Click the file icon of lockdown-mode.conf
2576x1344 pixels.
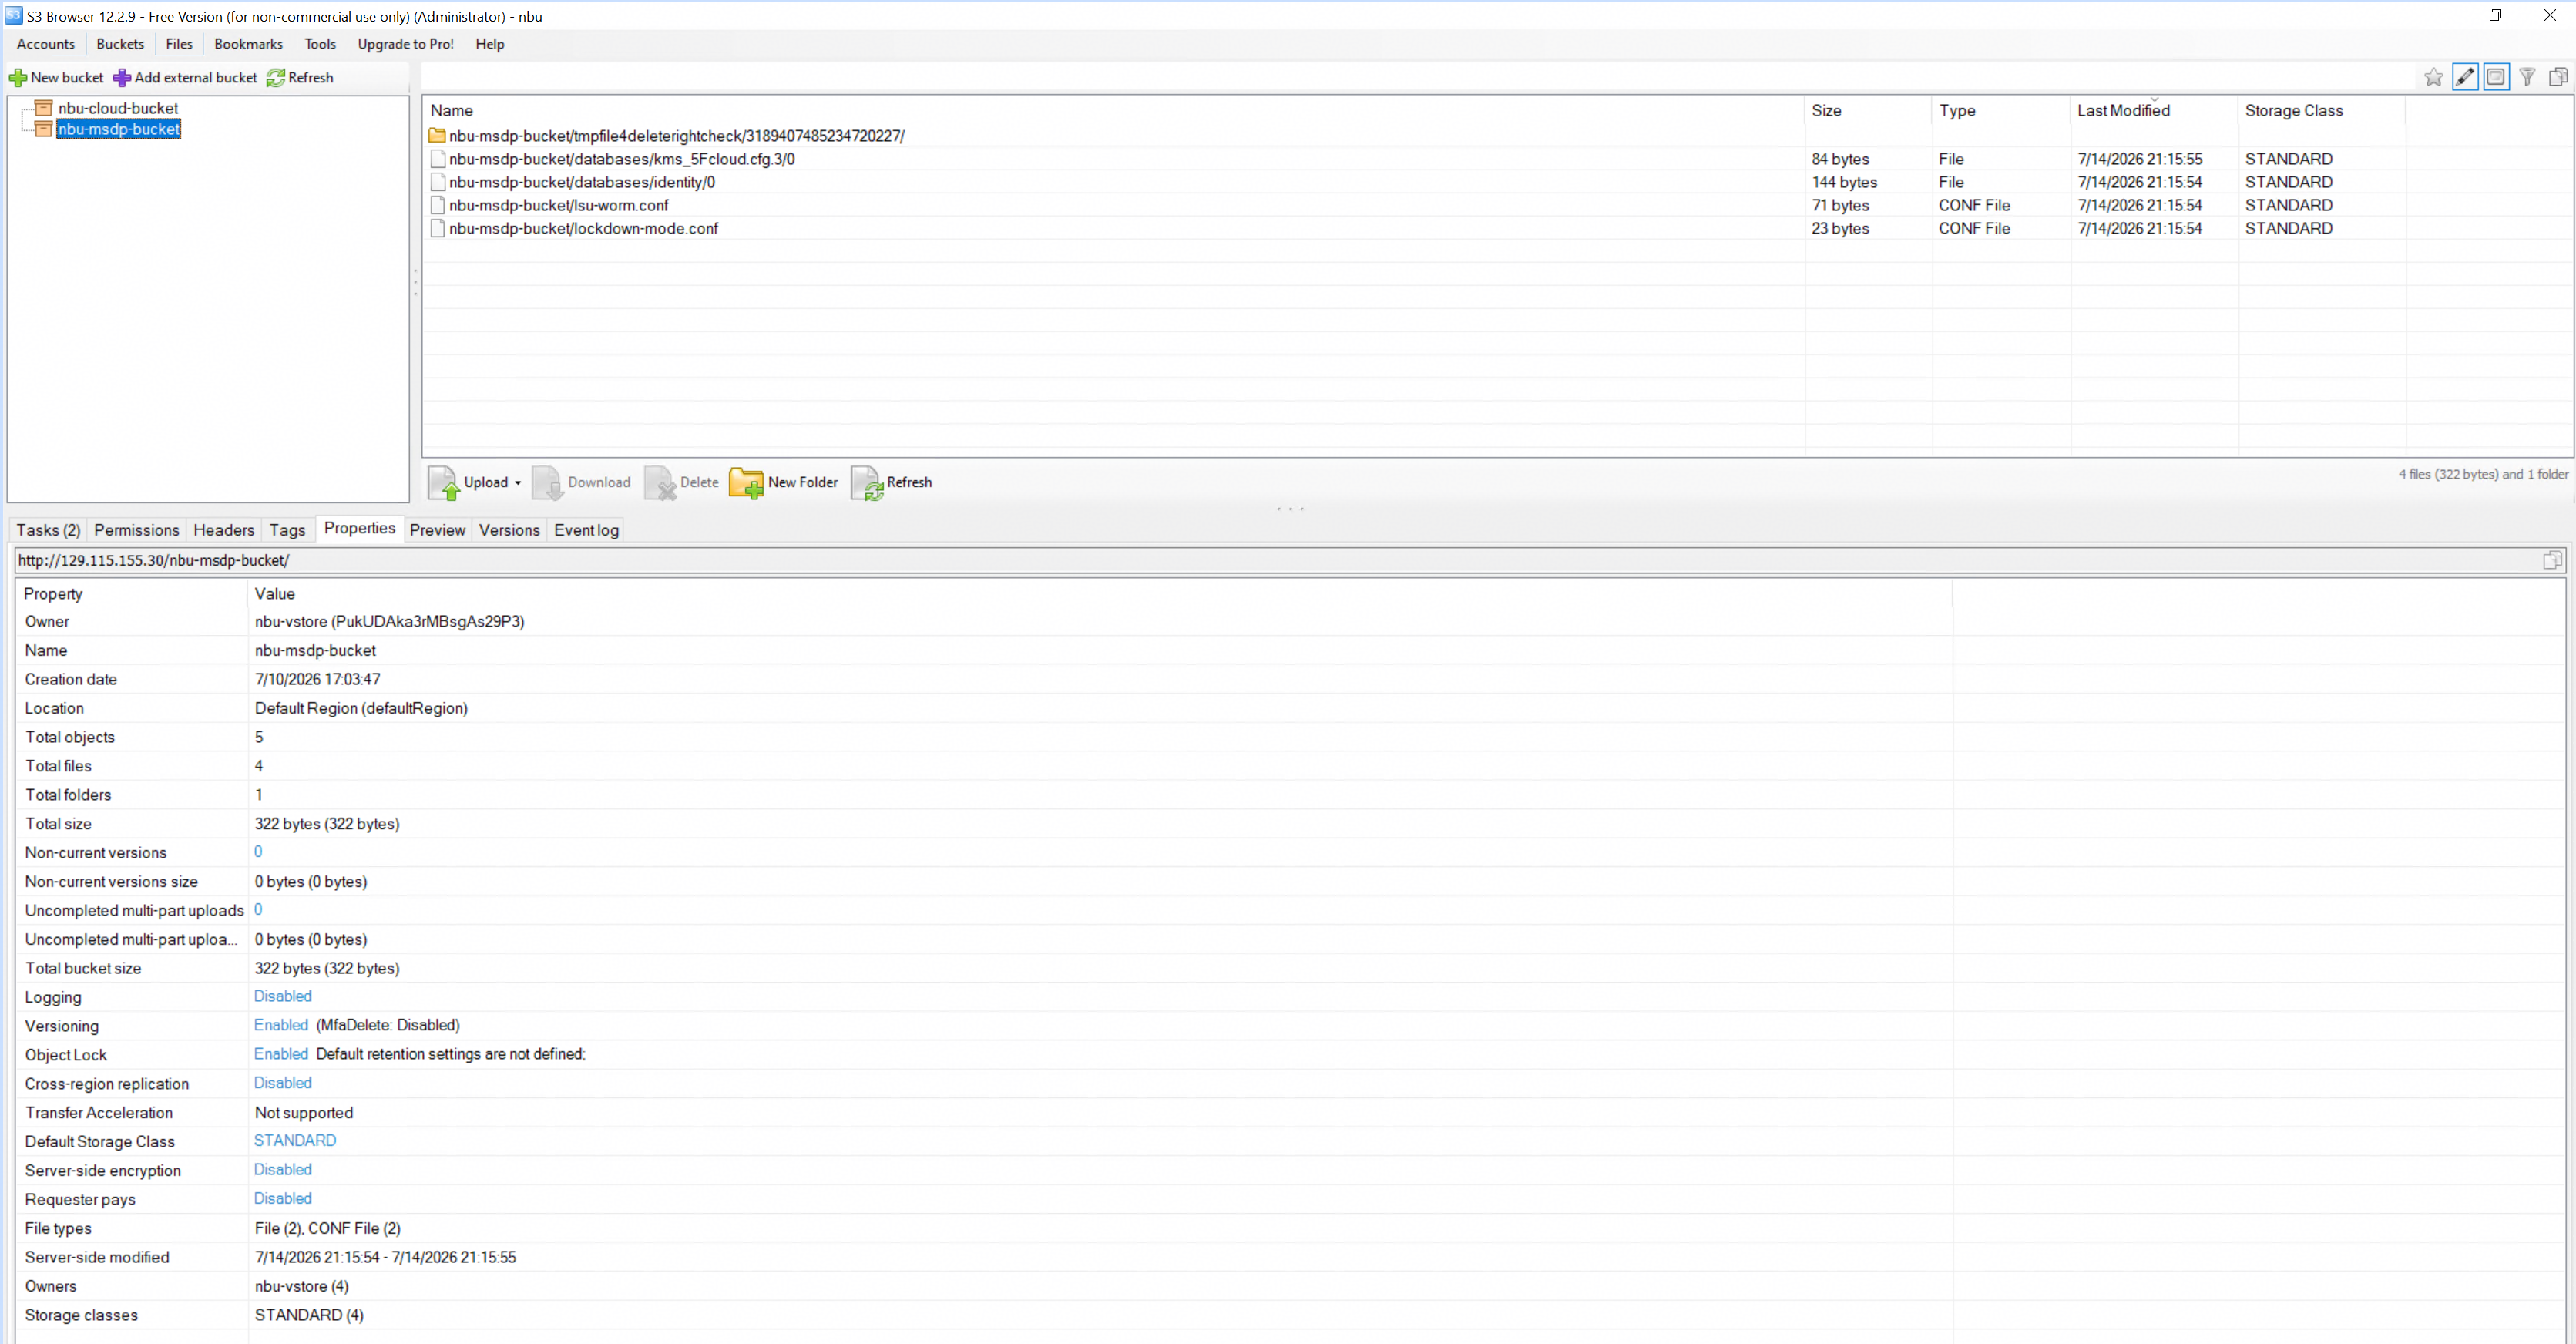tap(437, 228)
